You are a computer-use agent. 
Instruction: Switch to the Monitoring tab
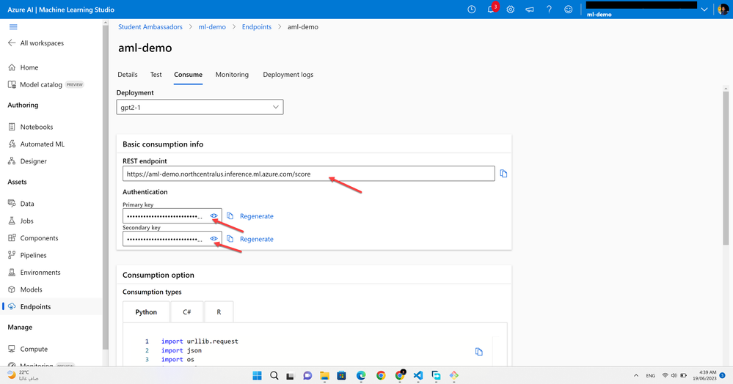click(x=232, y=75)
